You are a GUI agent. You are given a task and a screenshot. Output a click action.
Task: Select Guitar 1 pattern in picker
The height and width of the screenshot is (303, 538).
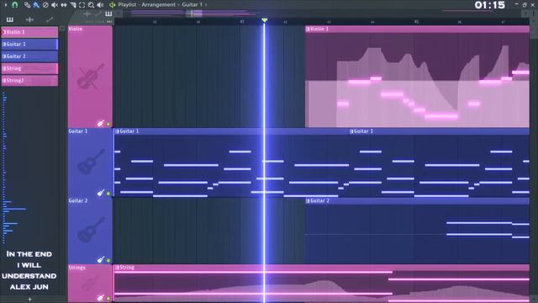[30, 45]
